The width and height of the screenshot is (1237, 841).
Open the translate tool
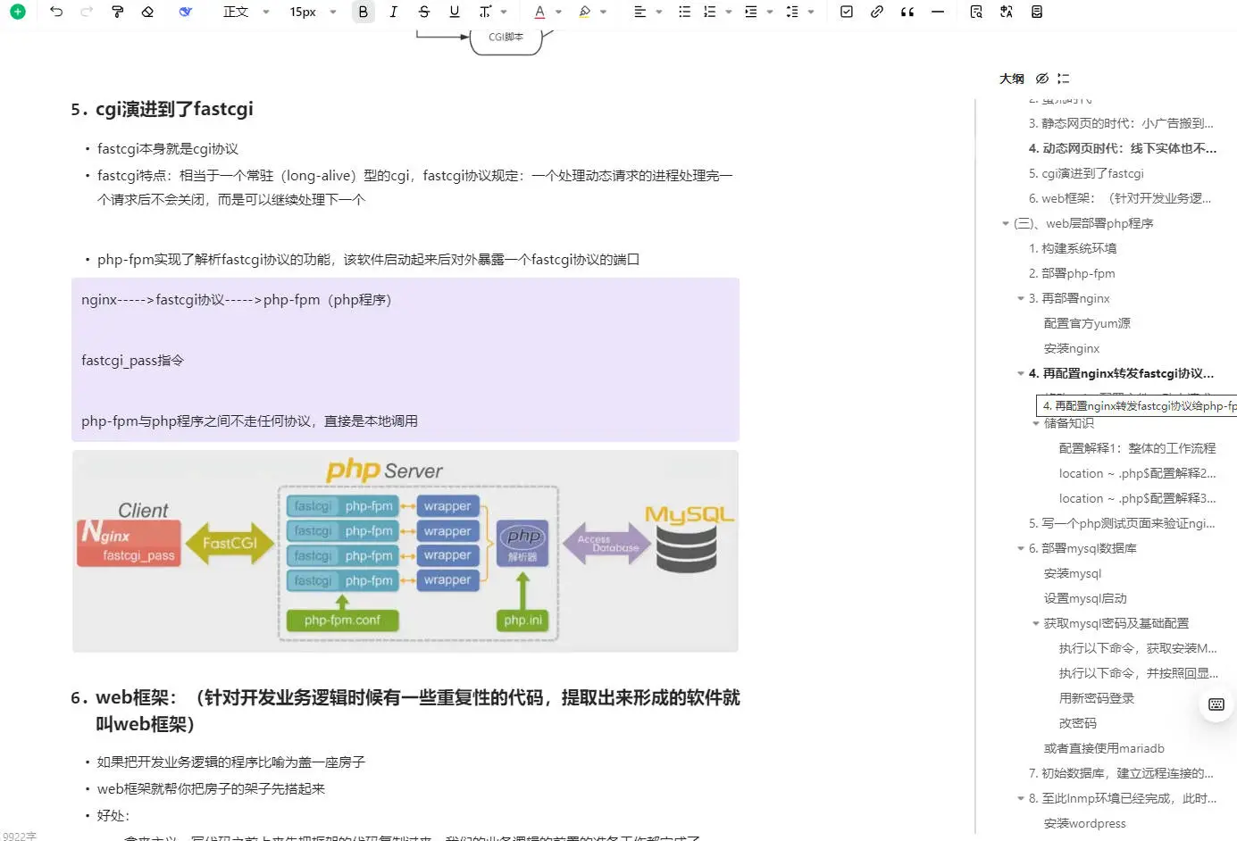1005,12
